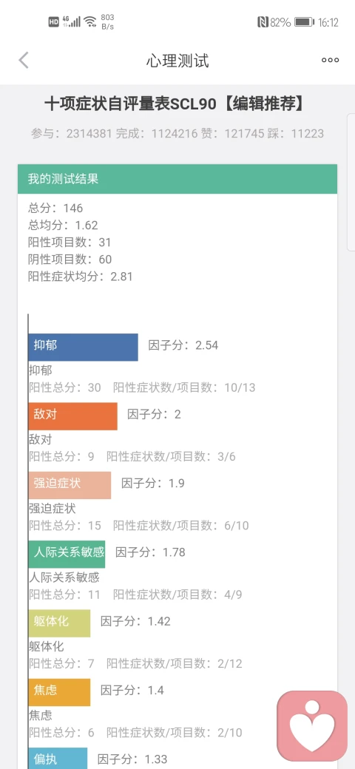
Task: Tap the yellow-green 躯体化 bar
Action: tap(59, 623)
